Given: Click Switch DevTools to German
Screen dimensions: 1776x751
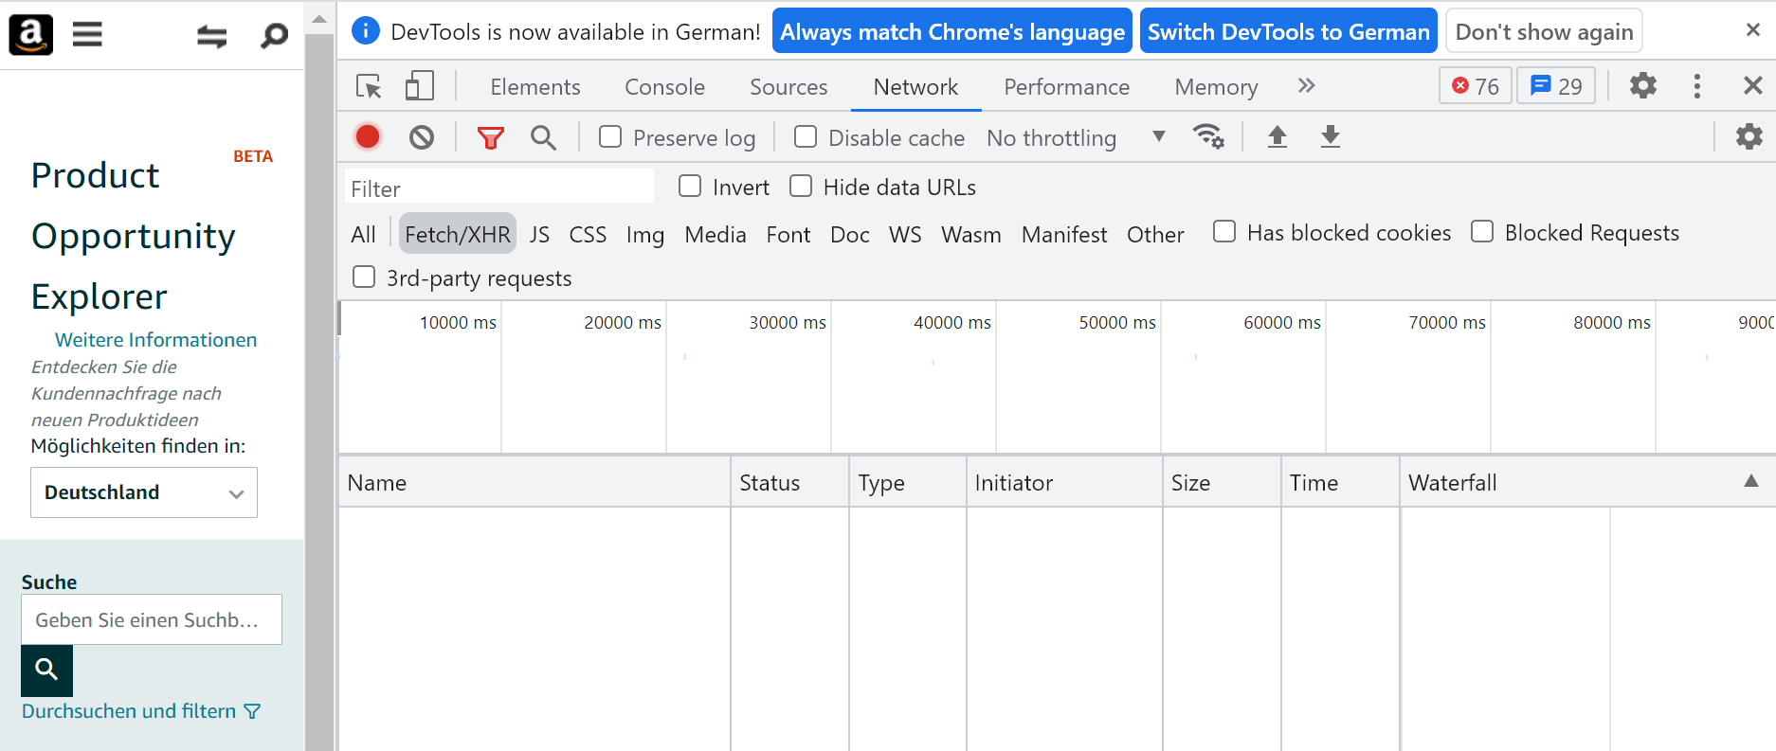Looking at the screenshot, I should [1288, 31].
